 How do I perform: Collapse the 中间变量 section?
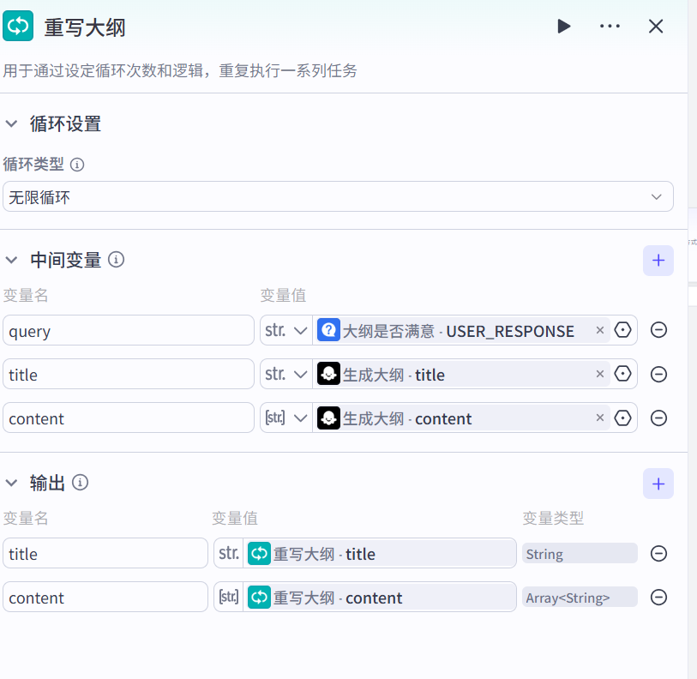[x=12, y=260]
